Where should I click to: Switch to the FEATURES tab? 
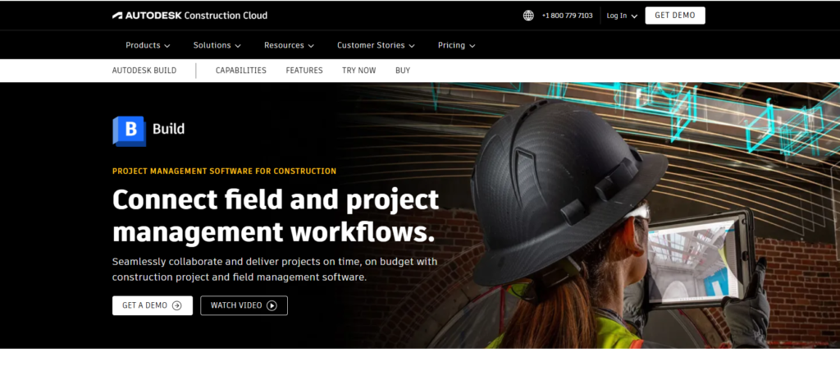point(304,71)
